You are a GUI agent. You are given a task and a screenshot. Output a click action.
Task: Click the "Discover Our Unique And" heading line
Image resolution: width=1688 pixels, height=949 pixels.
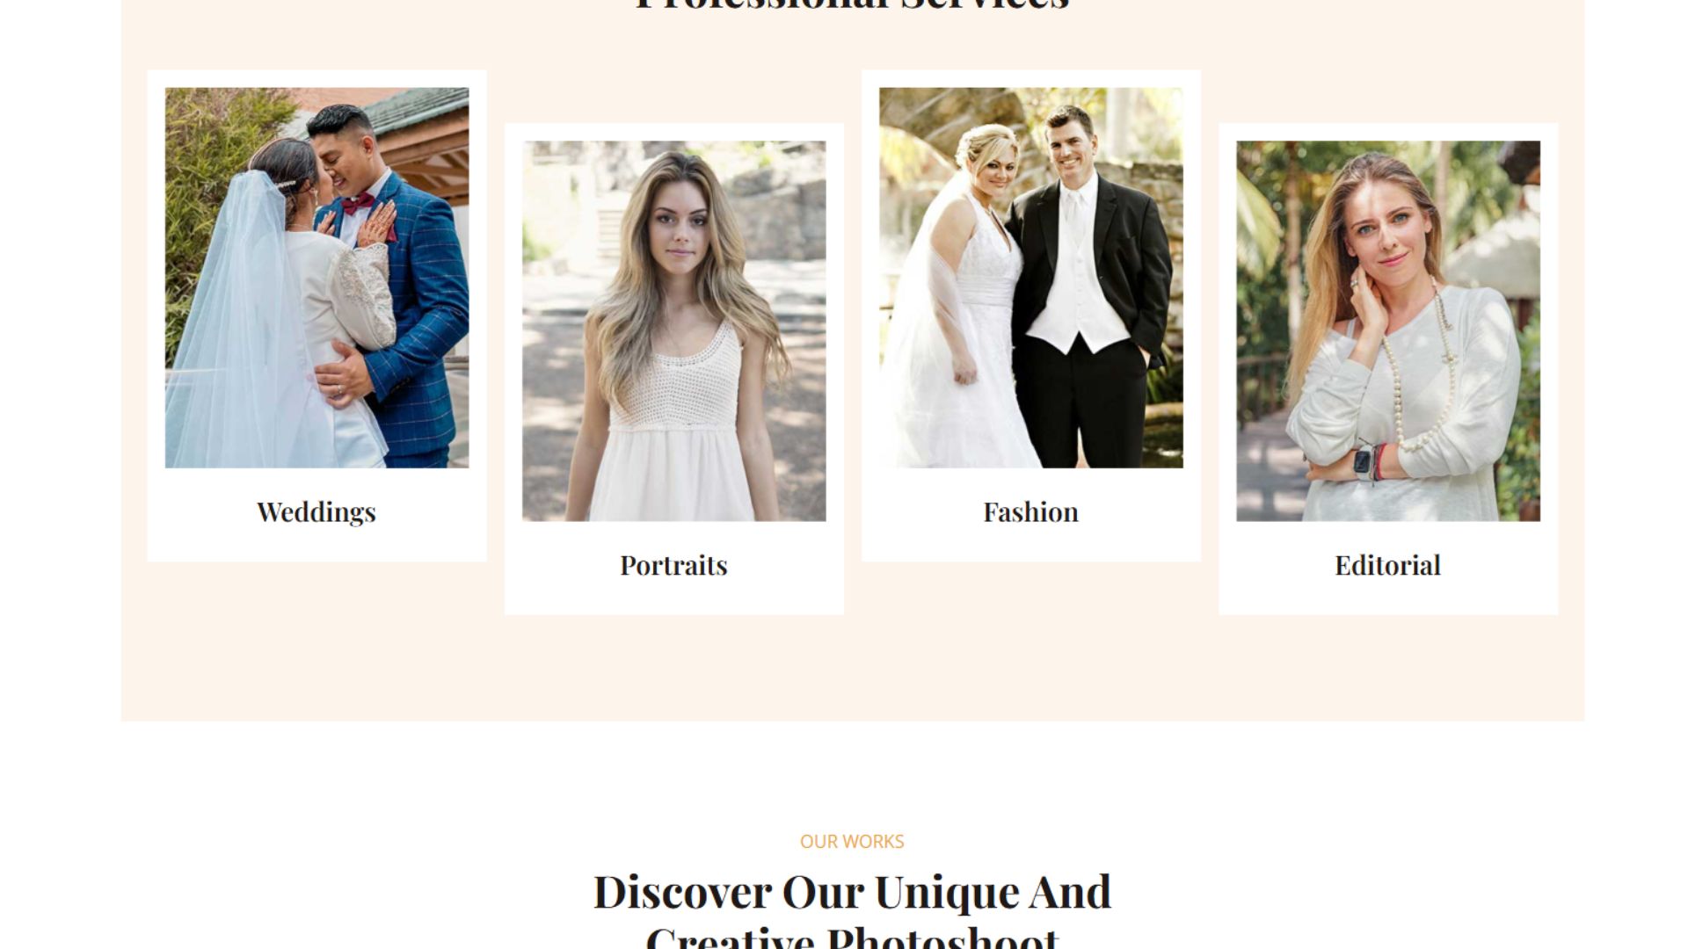coord(852,892)
